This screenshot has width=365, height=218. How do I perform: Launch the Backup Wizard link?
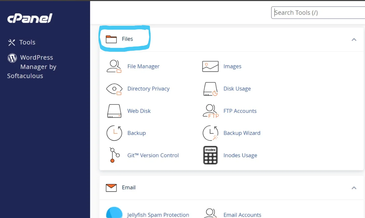[242, 133]
